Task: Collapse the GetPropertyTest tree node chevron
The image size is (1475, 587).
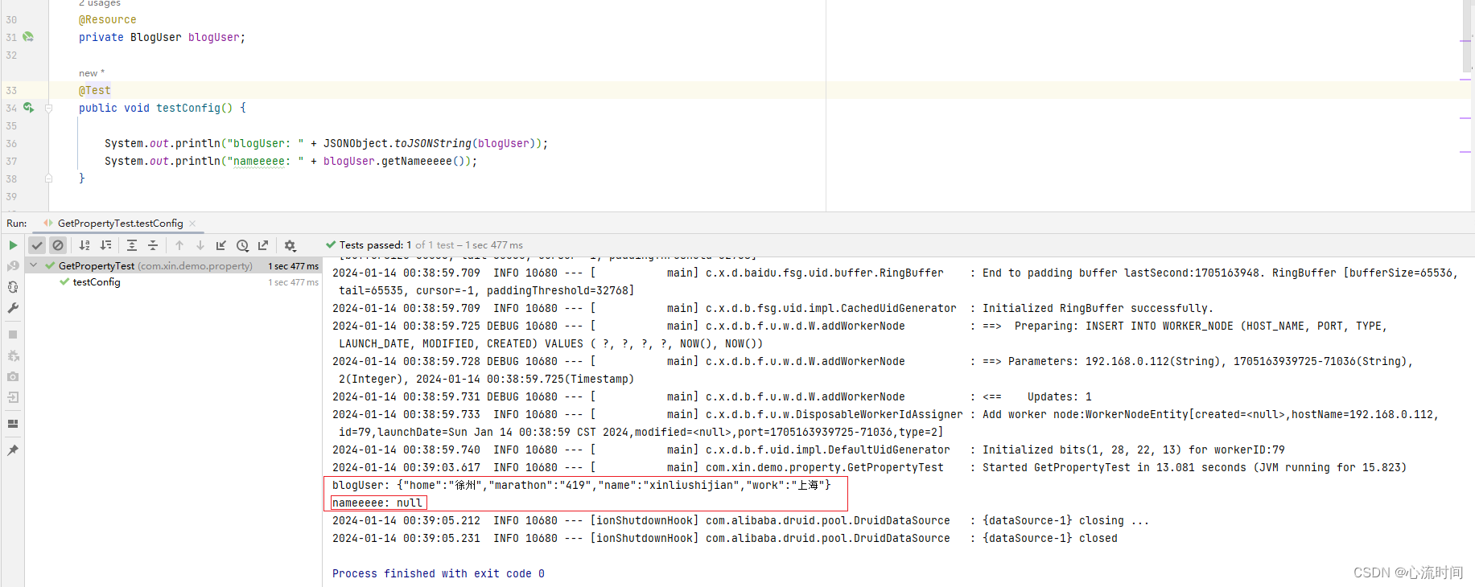Action: click(x=34, y=265)
